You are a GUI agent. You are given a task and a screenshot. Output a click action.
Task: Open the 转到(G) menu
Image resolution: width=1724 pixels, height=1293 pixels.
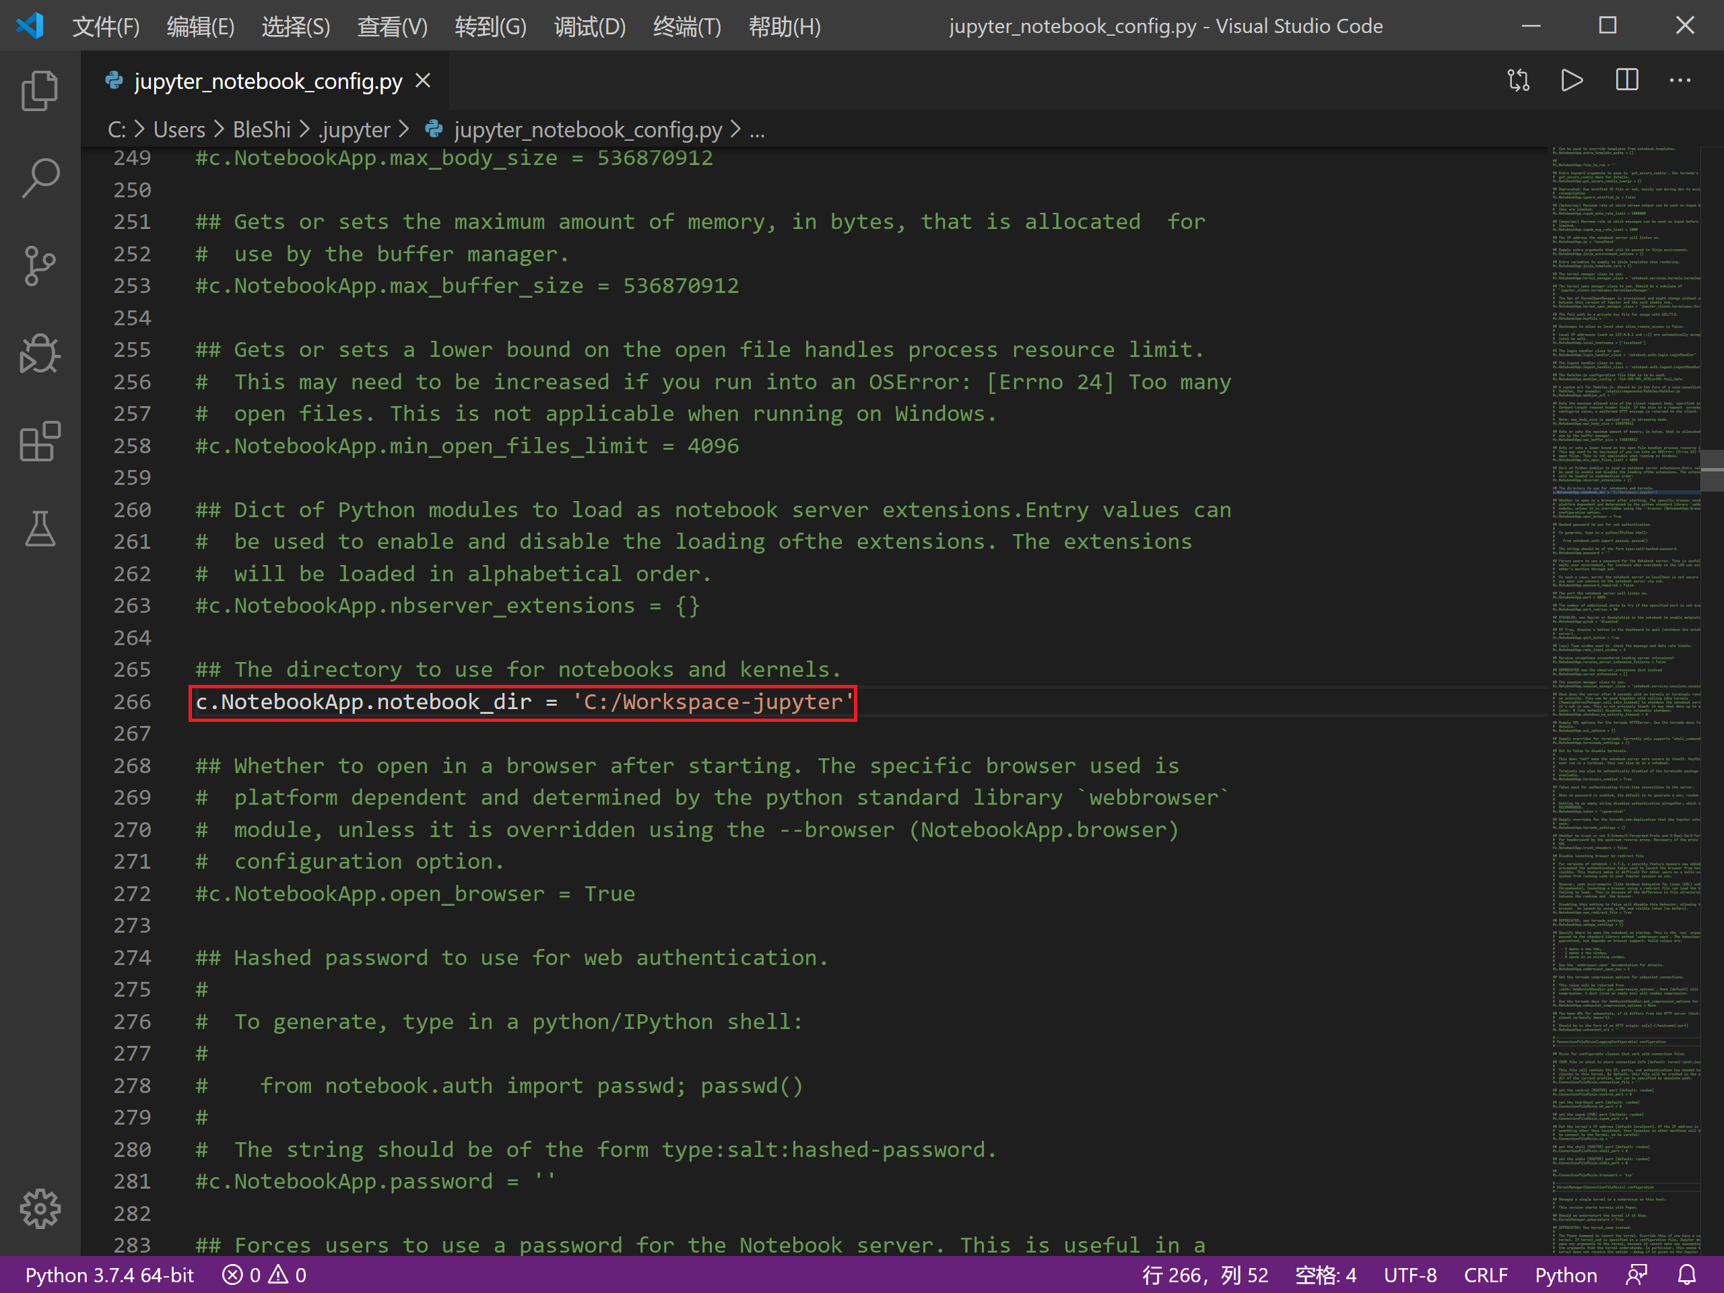(x=490, y=26)
